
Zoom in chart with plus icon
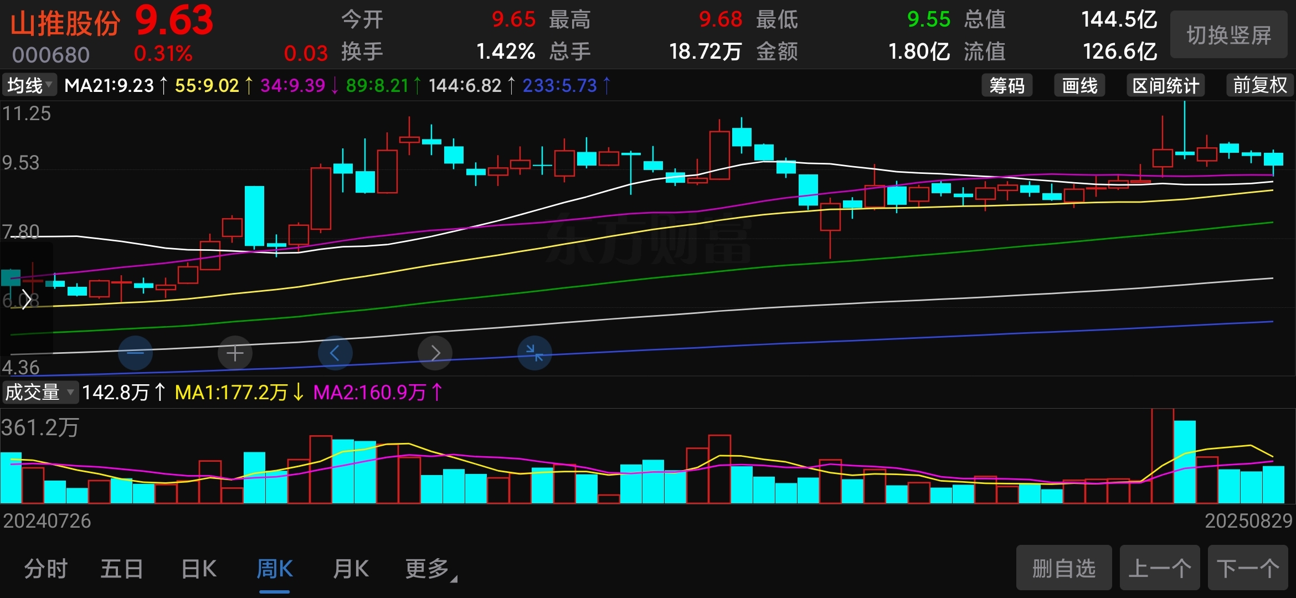pyautogui.click(x=235, y=353)
